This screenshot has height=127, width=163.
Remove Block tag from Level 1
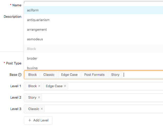pos(39,86)
